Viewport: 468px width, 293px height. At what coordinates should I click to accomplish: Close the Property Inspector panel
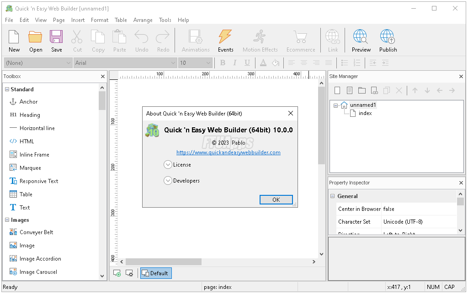pos(461,183)
